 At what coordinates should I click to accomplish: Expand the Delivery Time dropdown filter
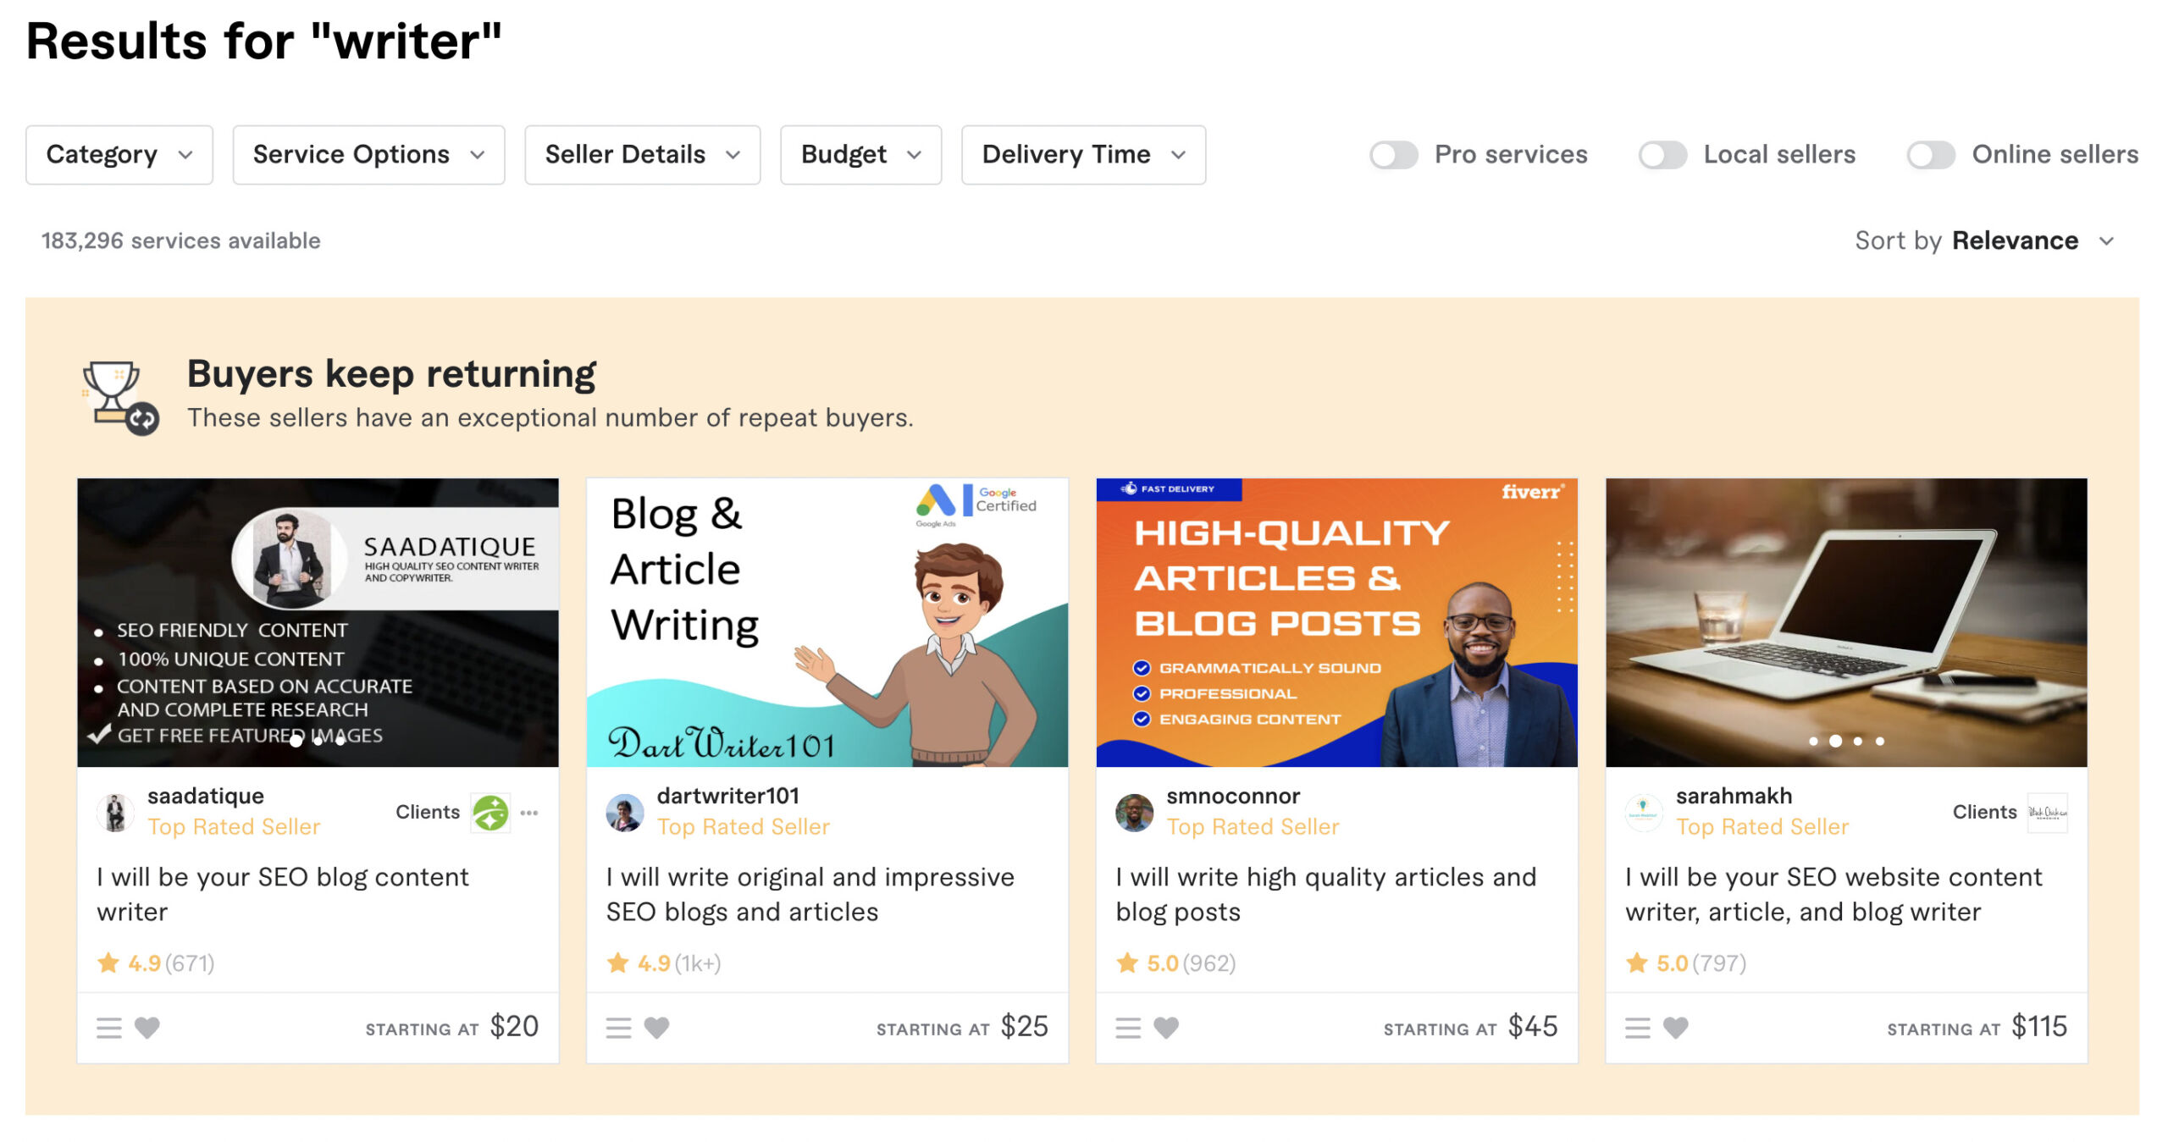point(1081,153)
